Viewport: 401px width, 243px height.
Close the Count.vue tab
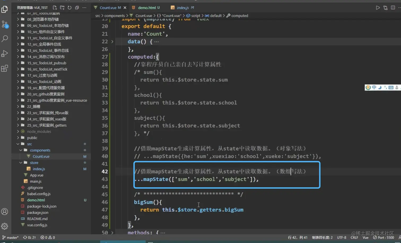[x=125, y=8]
